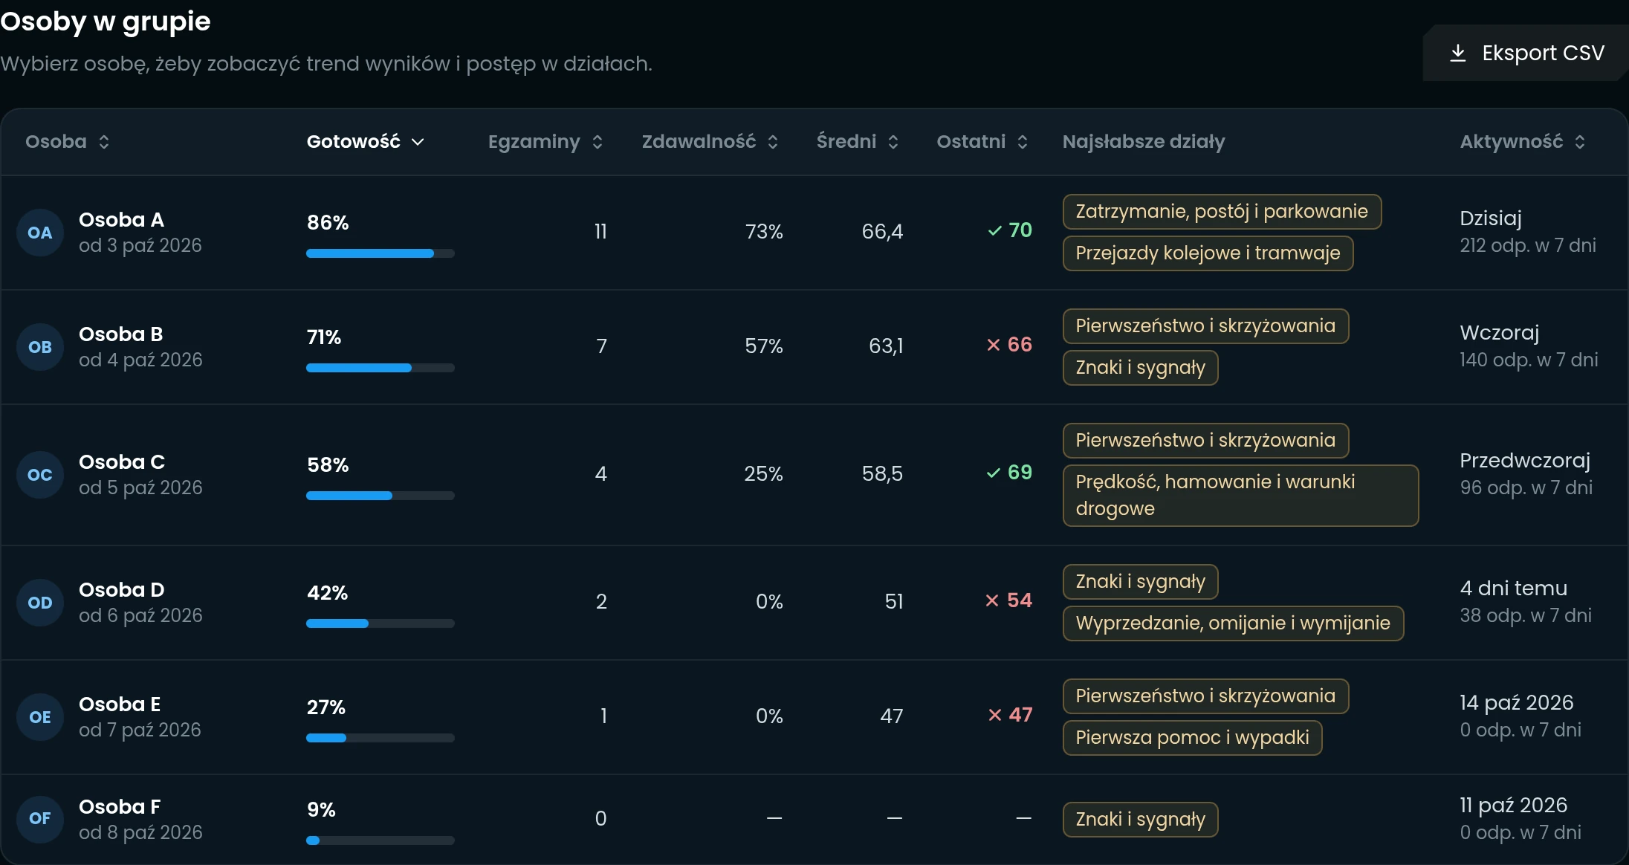Click Osoba D's 42% progress bar
The image size is (1629, 865).
coord(380,623)
